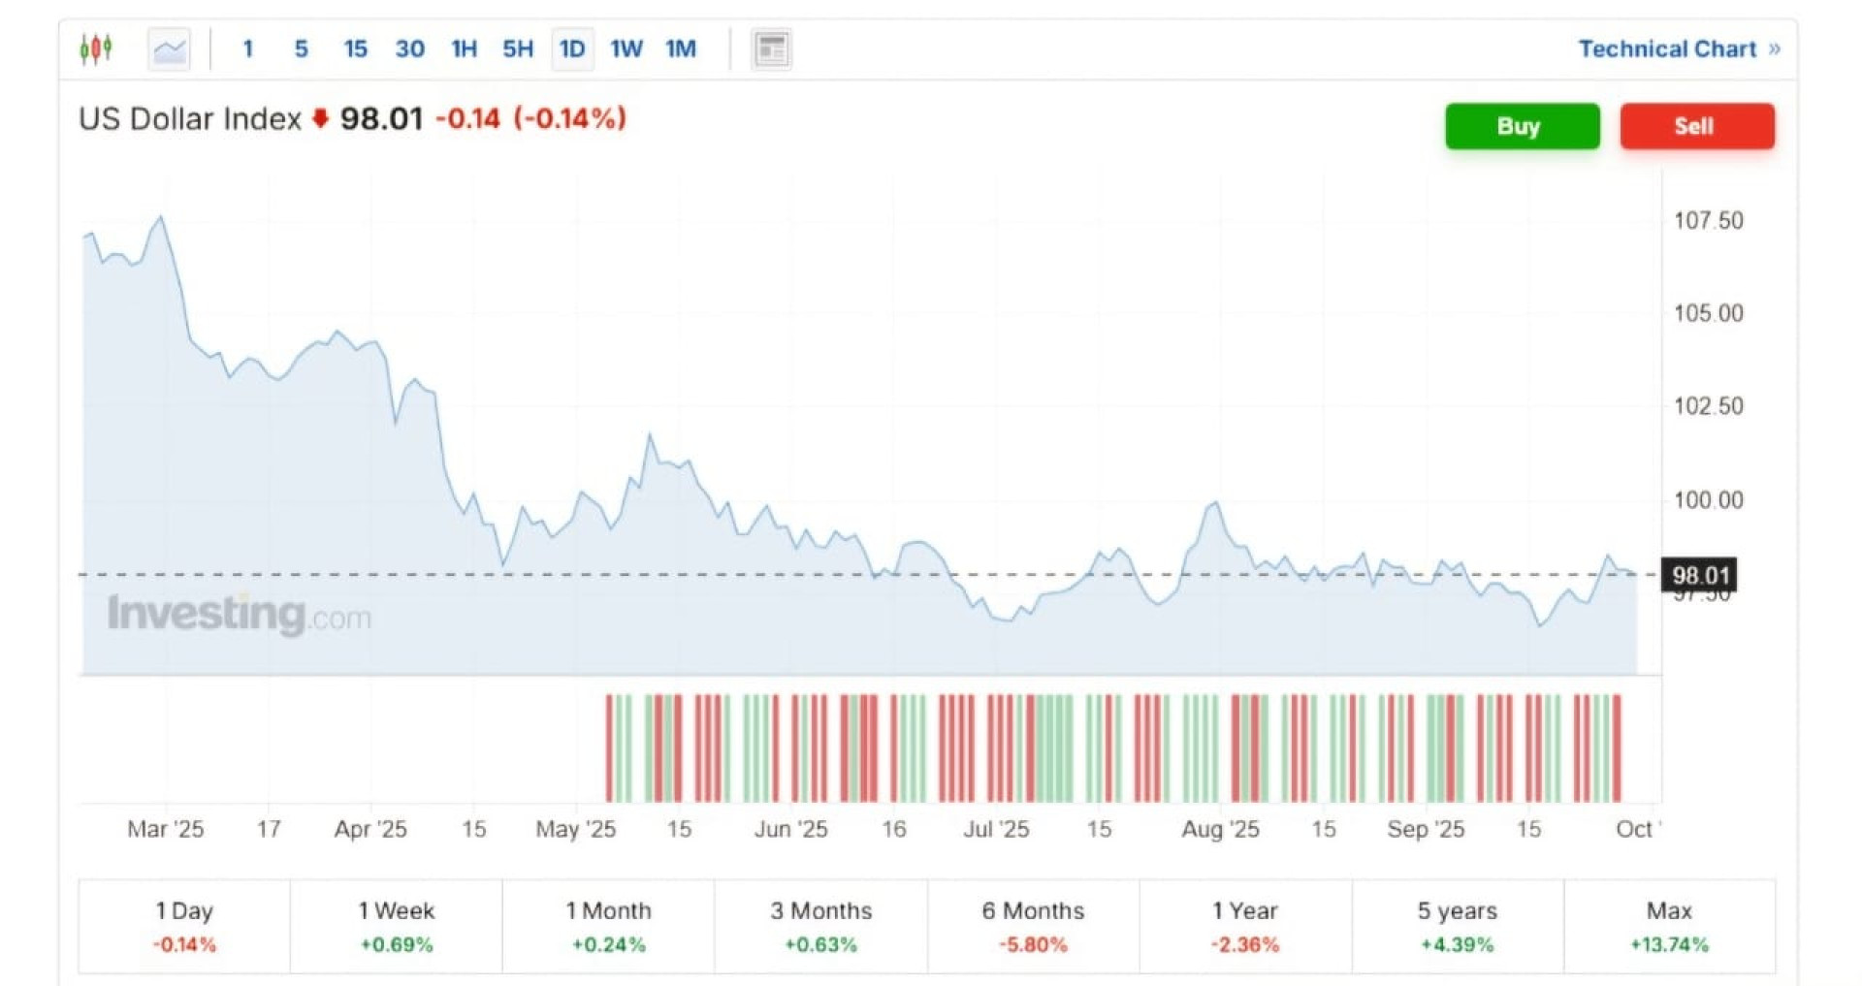Click the 98.01 current price marker
This screenshot has width=1862, height=986.
coord(1699,575)
